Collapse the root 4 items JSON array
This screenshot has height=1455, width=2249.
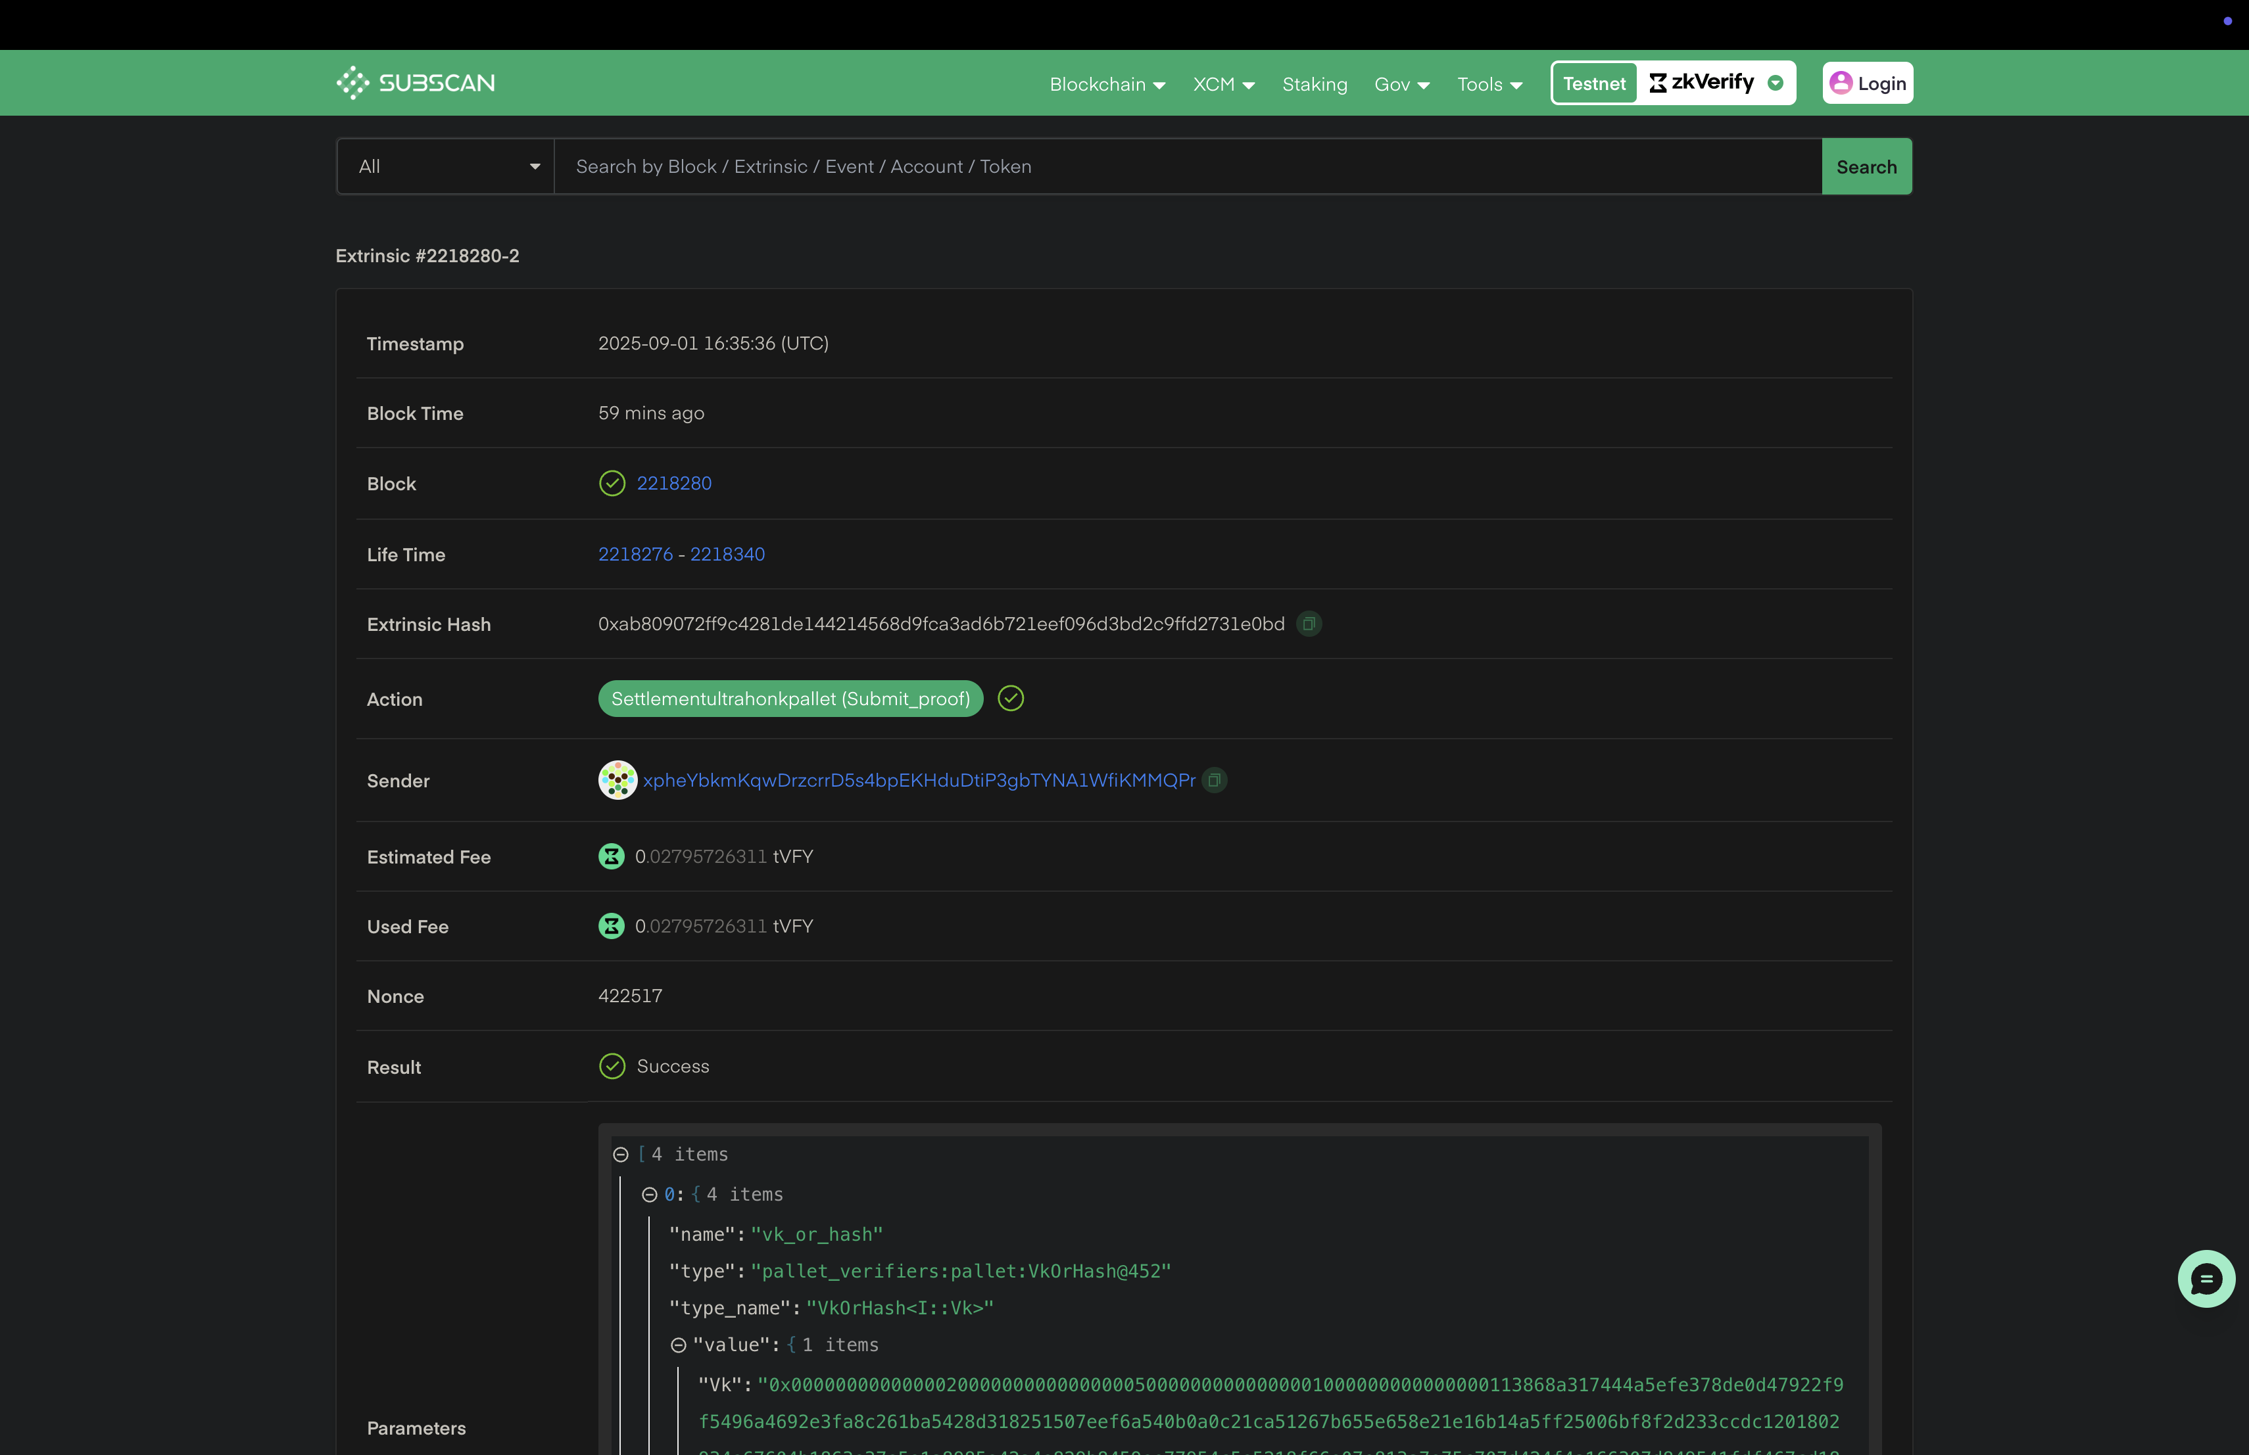pyautogui.click(x=621, y=1155)
